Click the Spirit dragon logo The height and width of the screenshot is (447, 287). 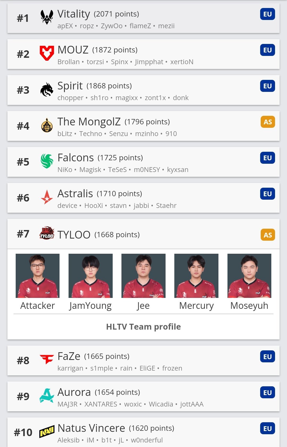(x=47, y=89)
